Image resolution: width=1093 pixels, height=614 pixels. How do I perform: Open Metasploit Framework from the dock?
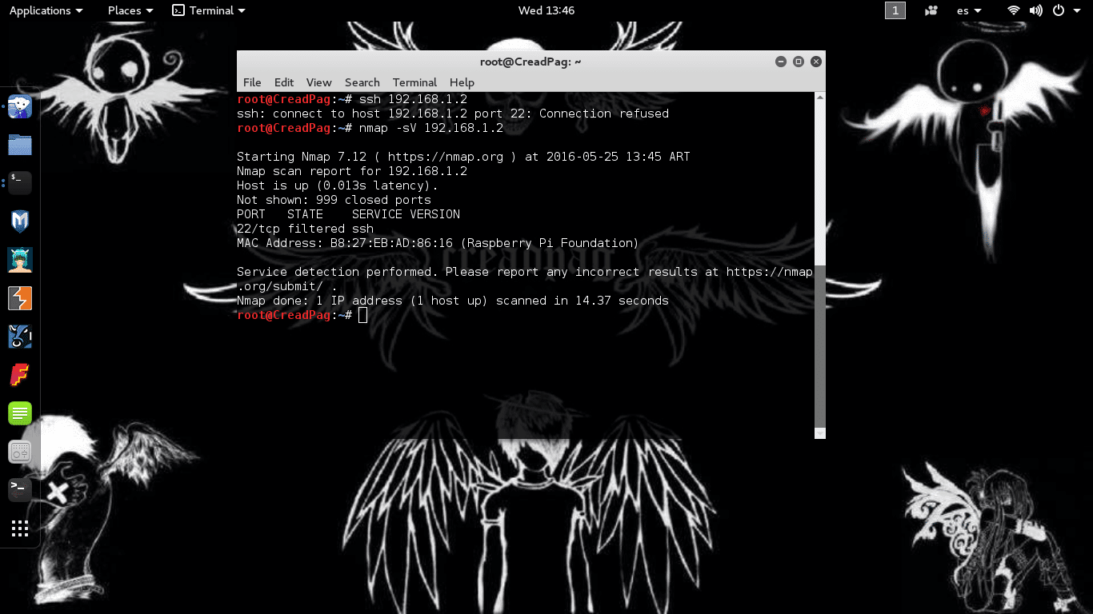(19, 221)
